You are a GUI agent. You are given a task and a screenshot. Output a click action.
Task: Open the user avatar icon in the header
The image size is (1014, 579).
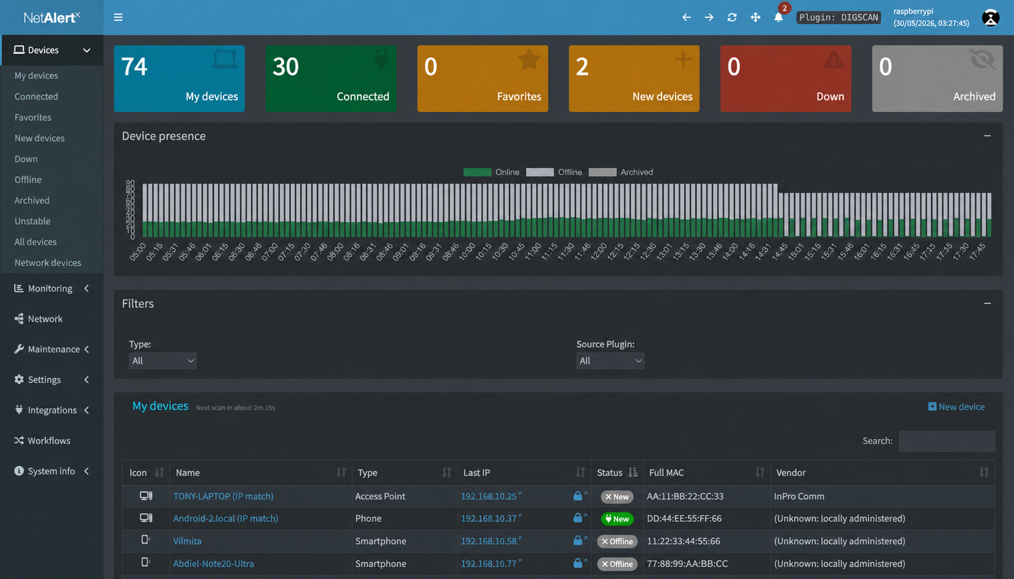(x=991, y=18)
